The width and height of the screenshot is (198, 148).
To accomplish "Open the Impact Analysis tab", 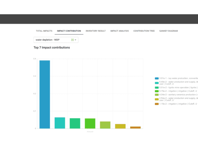I will pyautogui.click(x=120, y=31).
